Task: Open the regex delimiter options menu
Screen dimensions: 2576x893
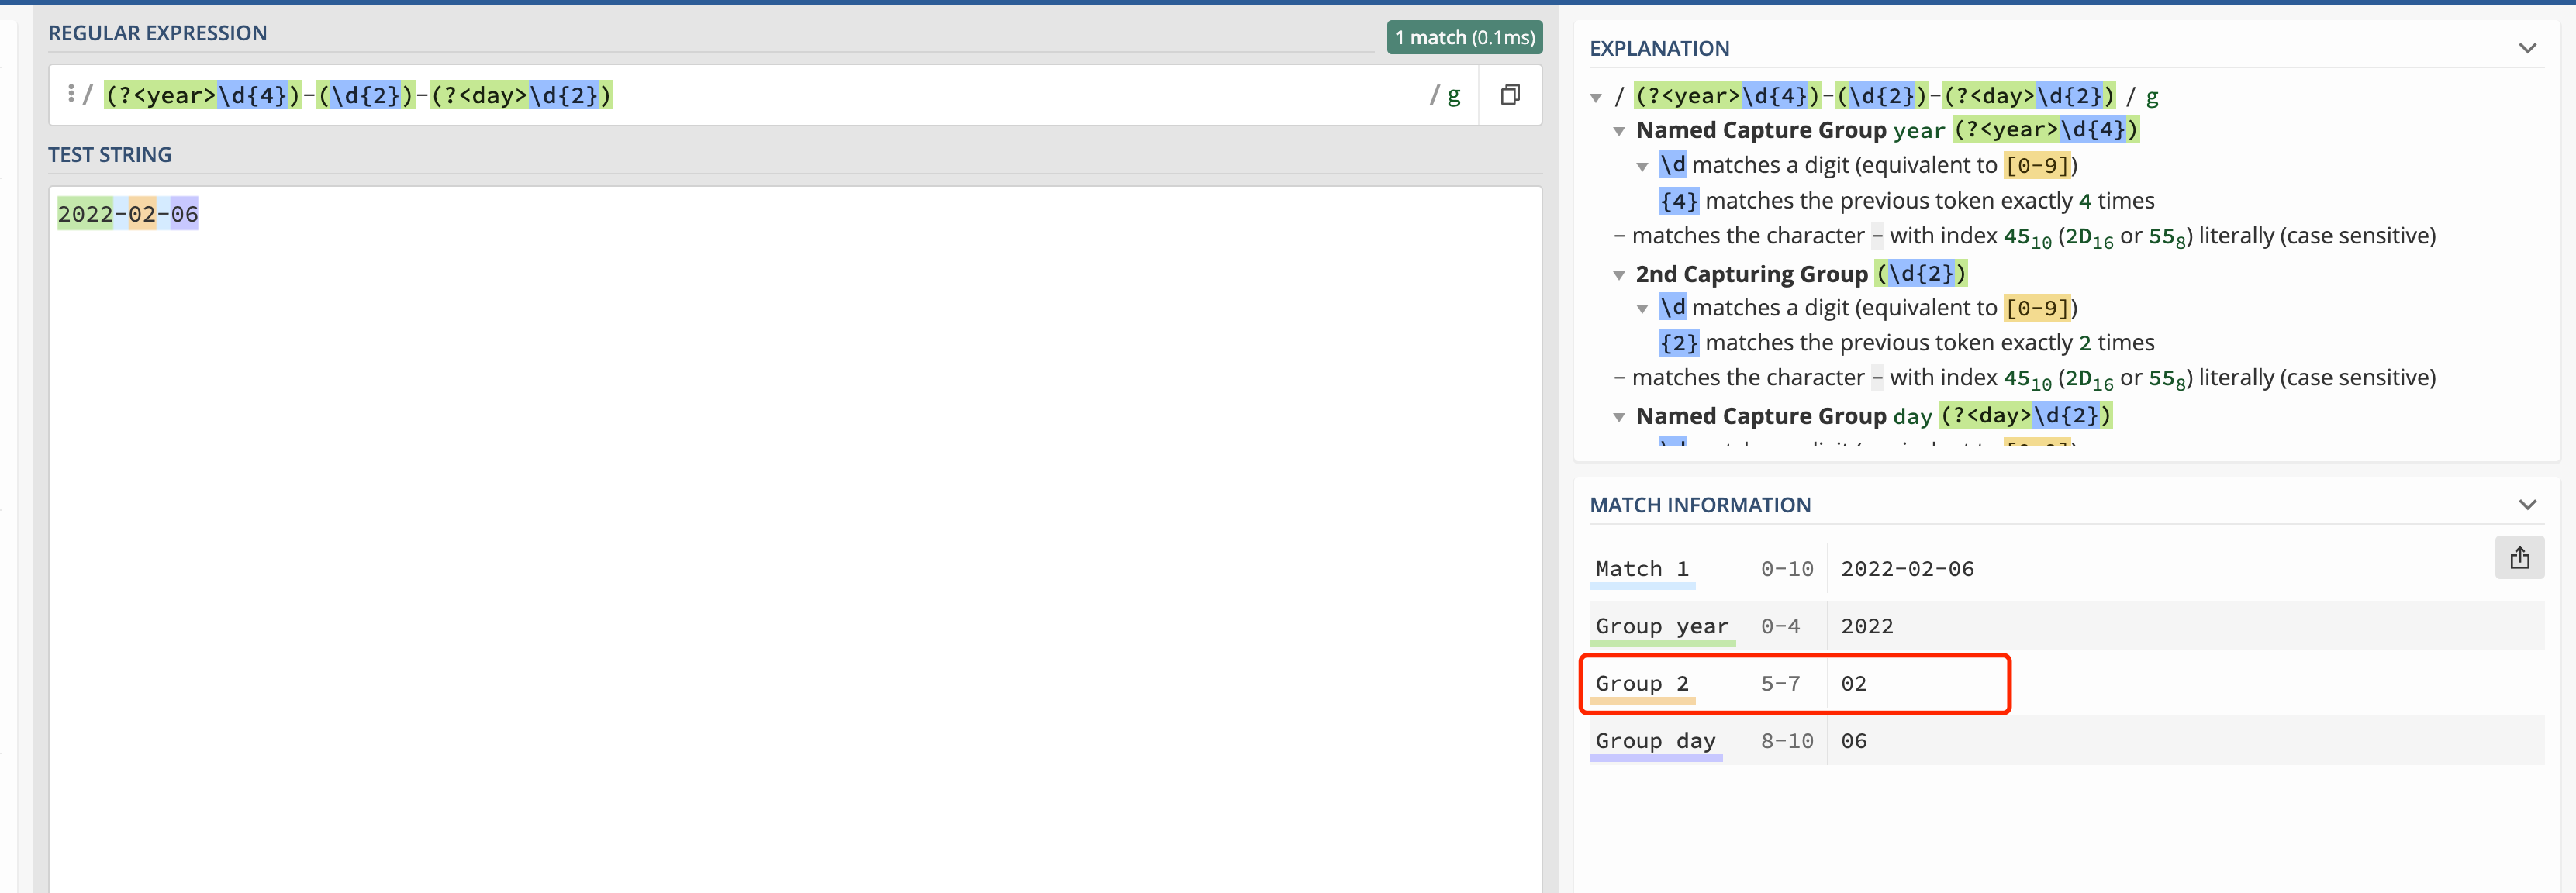Action: coord(71,94)
